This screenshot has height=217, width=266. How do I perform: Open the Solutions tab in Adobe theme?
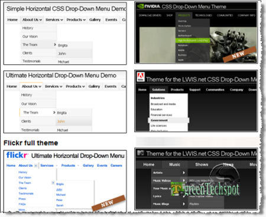coord(158,90)
